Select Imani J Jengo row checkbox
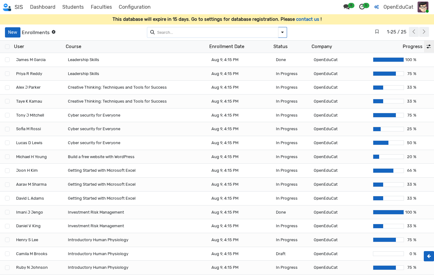This screenshot has width=434, height=279. coord(7,212)
